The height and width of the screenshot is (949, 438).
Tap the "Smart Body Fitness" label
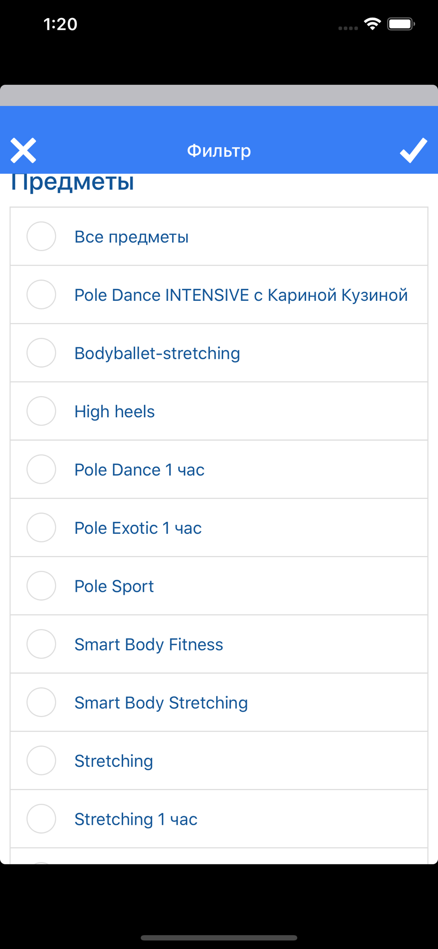pos(149,644)
